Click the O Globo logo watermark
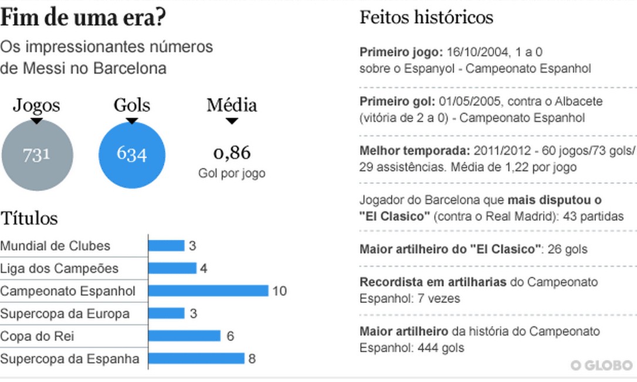 tap(602, 366)
